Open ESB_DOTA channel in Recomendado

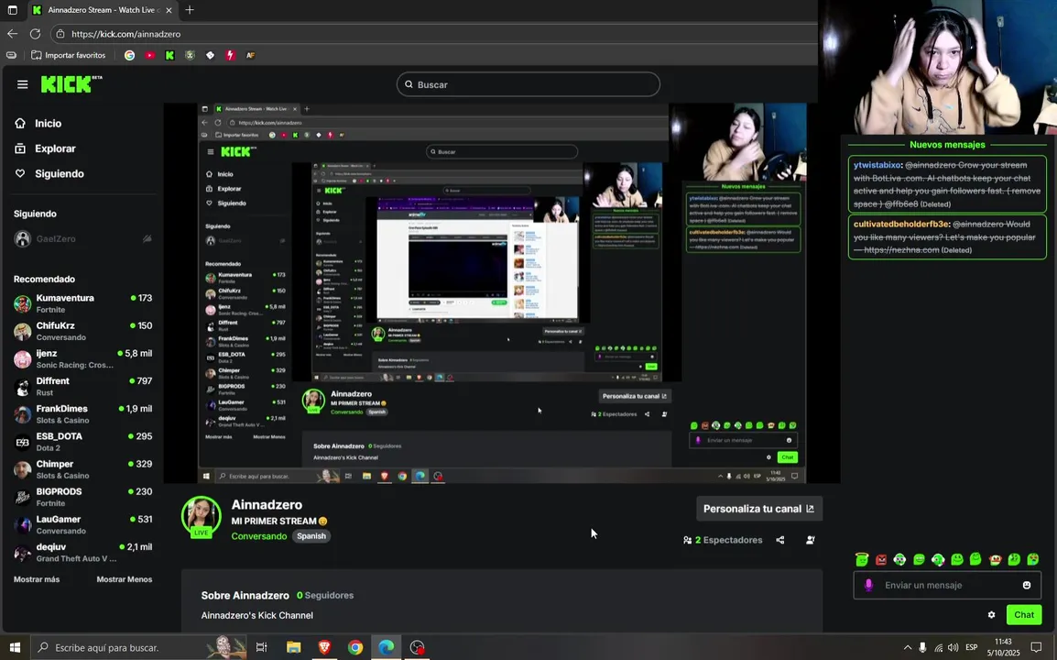click(x=82, y=442)
